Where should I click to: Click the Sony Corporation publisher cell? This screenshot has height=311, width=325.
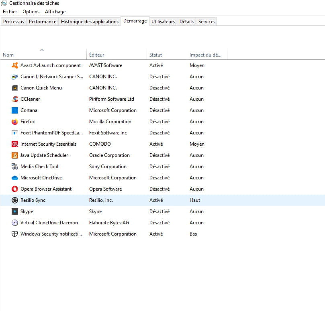[x=108, y=167]
